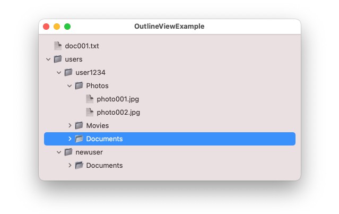Click the Movies folder icon
Image resolution: width=339 pixels, height=214 pixels.
79,125
